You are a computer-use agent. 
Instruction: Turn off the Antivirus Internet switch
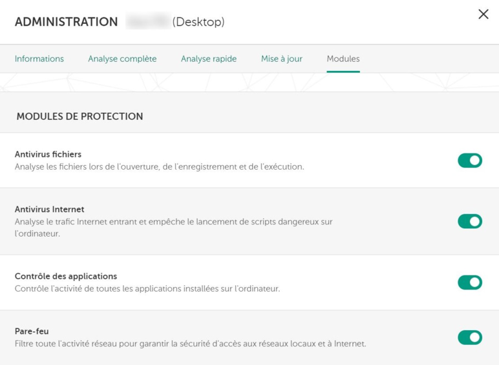470,222
